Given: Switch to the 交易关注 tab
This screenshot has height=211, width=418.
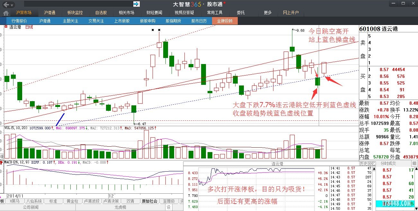Looking at the screenshot, I should 96,21.
